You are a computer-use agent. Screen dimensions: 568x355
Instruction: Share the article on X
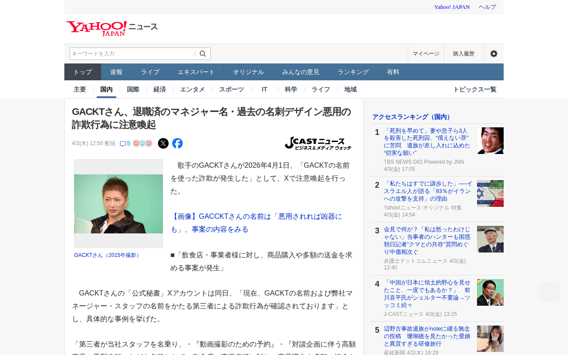pyautogui.click(x=163, y=143)
